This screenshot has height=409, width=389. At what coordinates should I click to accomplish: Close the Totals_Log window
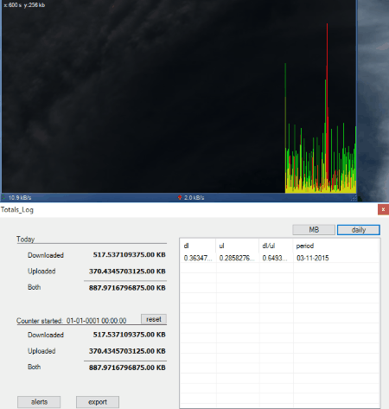coord(383,209)
